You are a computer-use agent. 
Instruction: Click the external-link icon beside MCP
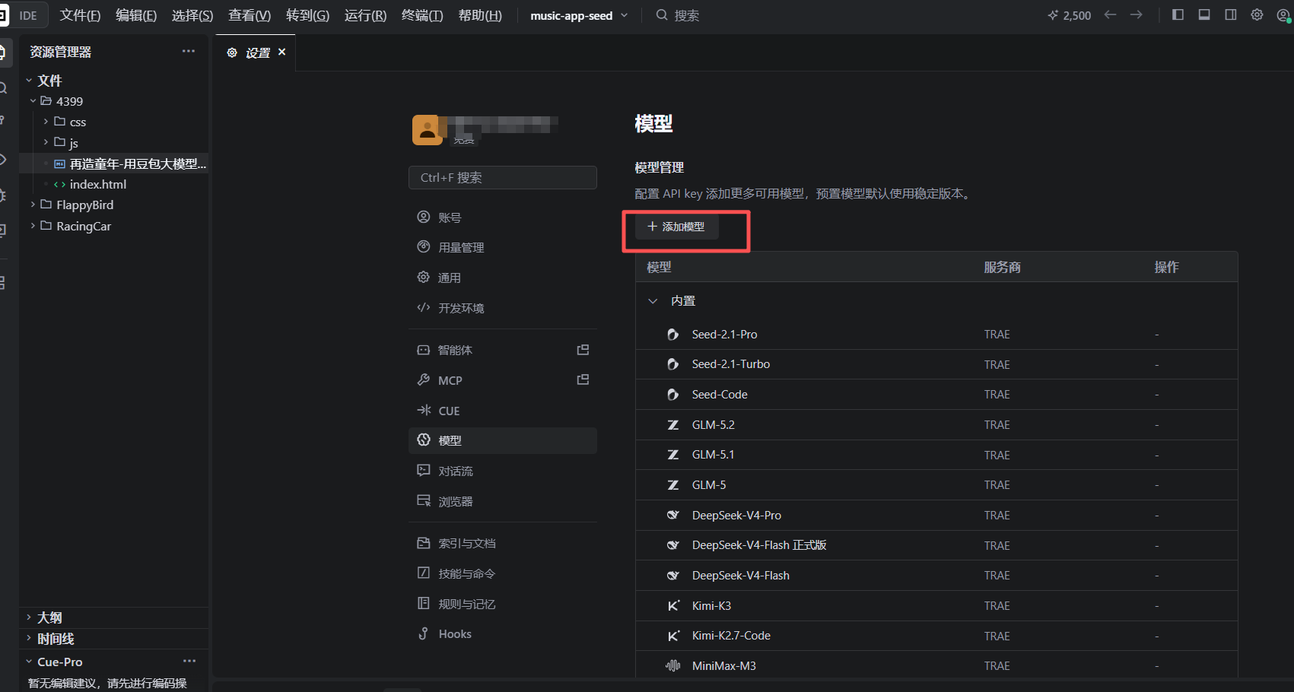[x=583, y=379]
